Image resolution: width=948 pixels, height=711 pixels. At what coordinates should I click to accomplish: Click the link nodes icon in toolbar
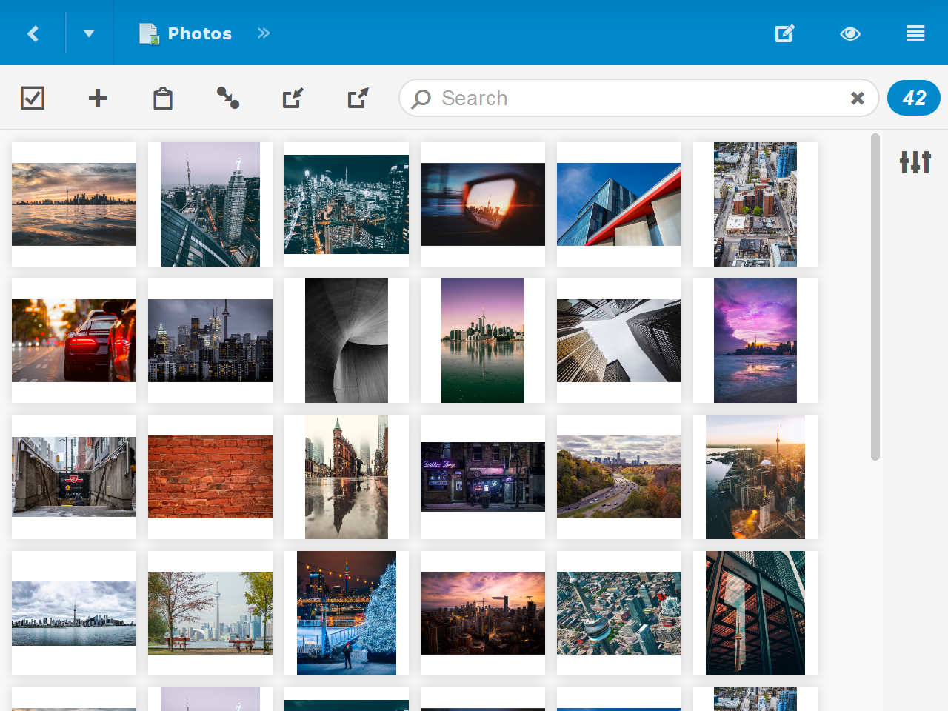227,98
